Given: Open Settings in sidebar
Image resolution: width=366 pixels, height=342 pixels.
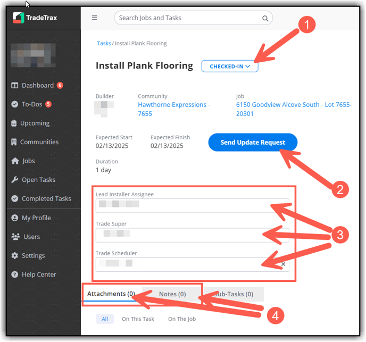Looking at the screenshot, I should coord(33,256).
